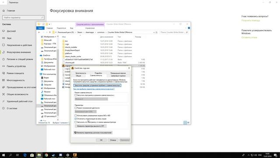Viewport: 280px width, 158px height.
Task: Check run as administrator checkbox
Action: [76, 122]
